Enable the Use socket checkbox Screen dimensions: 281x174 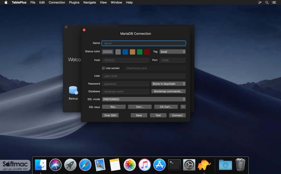[103, 68]
